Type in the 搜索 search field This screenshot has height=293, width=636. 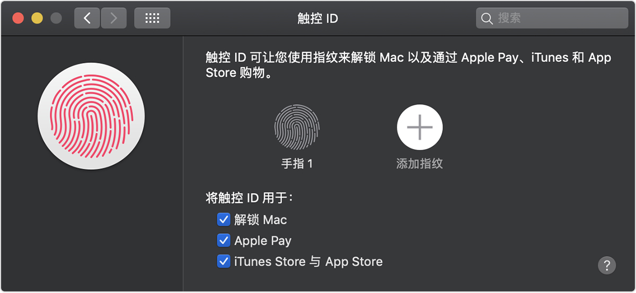[x=556, y=19]
